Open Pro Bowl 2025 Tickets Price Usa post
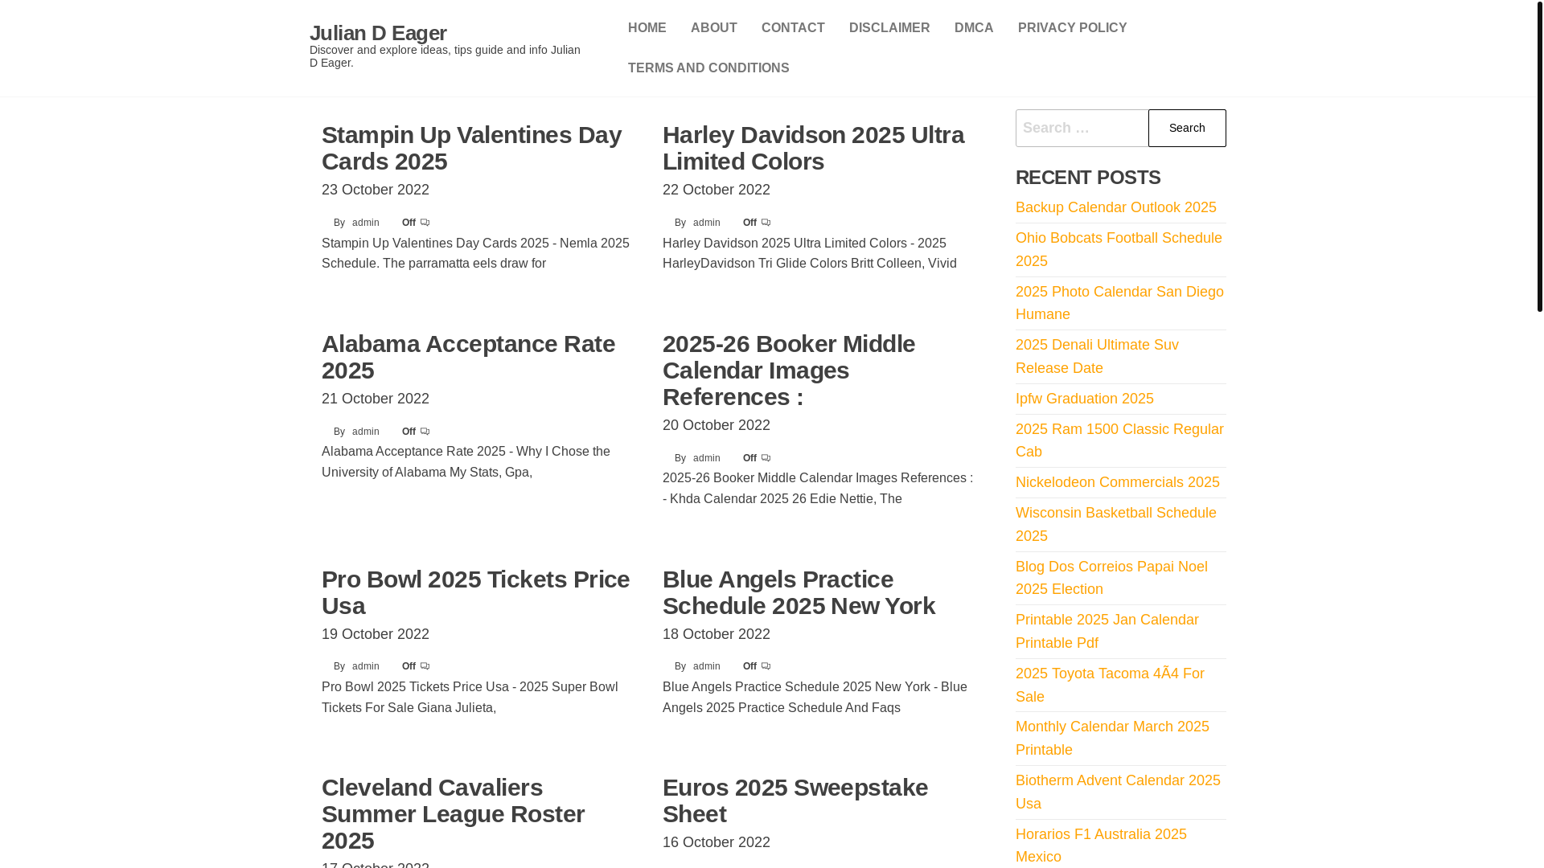This screenshot has height=868, width=1544. coord(475,592)
